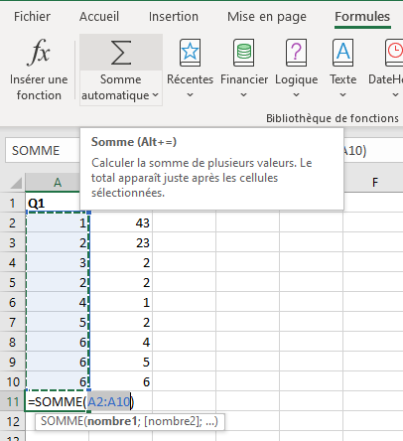Select row 3 header
The height and width of the screenshot is (441, 403).
13,242
